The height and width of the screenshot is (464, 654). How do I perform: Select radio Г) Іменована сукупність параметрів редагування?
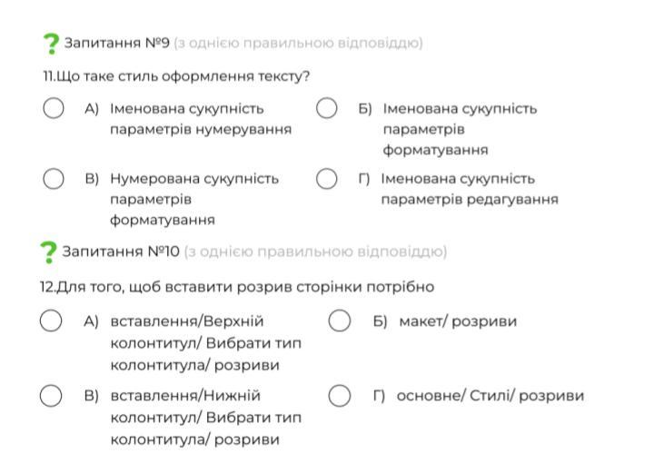pos(327,179)
